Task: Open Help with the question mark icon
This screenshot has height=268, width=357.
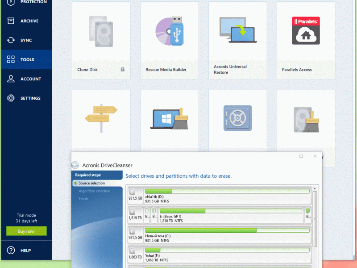Action: 11,250
